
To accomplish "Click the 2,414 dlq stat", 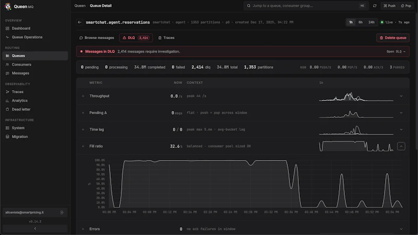I will point(201,67).
